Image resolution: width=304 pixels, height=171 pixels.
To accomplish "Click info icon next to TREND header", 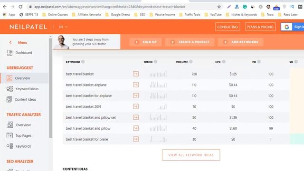I will (155, 62).
